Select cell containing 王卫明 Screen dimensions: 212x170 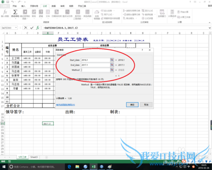click(15, 58)
